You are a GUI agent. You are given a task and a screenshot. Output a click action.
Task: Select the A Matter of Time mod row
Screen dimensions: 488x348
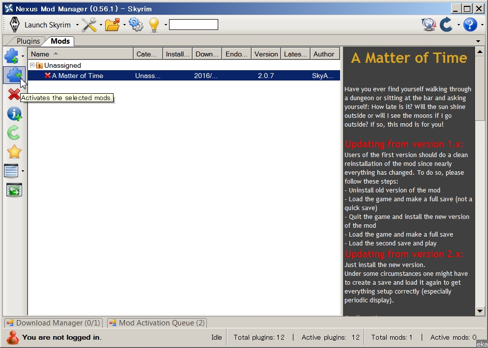click(x=184, y=76)
